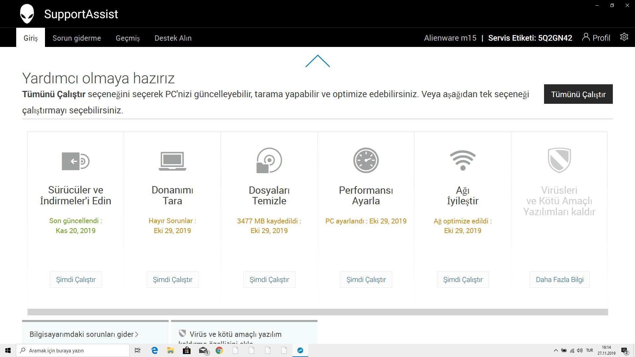
Task: Open the settings gear icon
Action: coord(624,37)
